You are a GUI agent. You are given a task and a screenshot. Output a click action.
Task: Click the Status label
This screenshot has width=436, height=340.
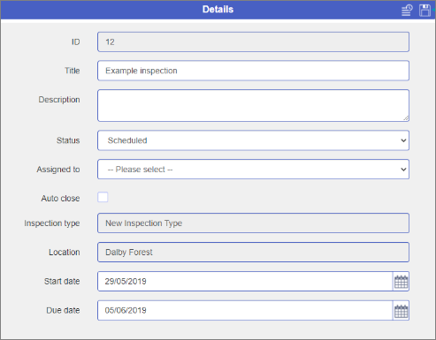[x=68, y=140]
